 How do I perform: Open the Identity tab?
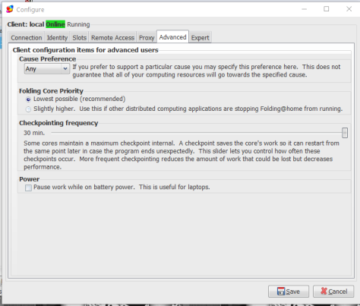pos(57,38)
